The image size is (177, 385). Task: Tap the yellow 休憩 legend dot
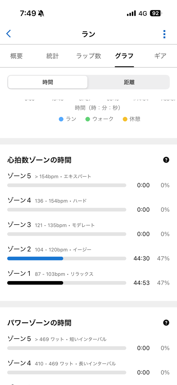coord(125,119)
